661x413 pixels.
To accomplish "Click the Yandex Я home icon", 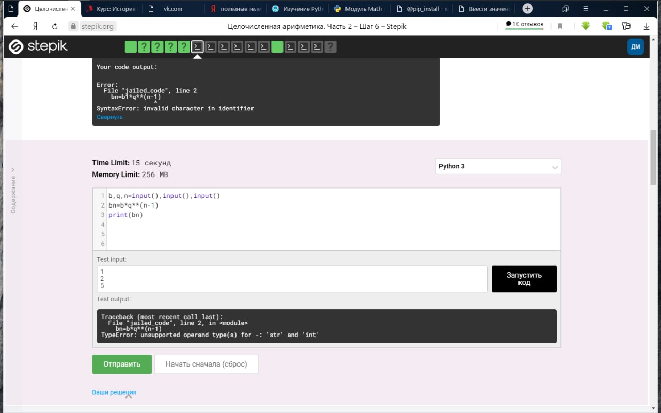I will (35, 26).
